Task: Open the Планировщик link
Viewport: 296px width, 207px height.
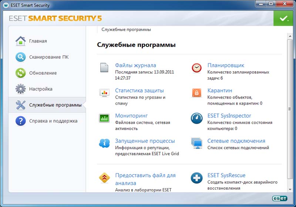Action: click(226, 65)
